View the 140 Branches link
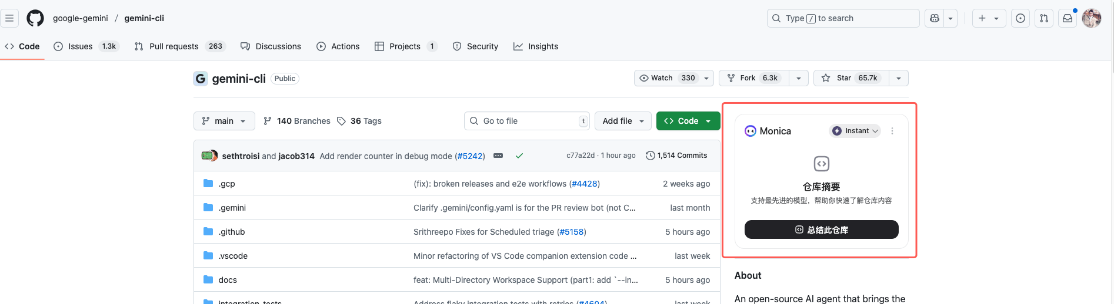This screenshot has width=1114, height=304. point(297,121)
